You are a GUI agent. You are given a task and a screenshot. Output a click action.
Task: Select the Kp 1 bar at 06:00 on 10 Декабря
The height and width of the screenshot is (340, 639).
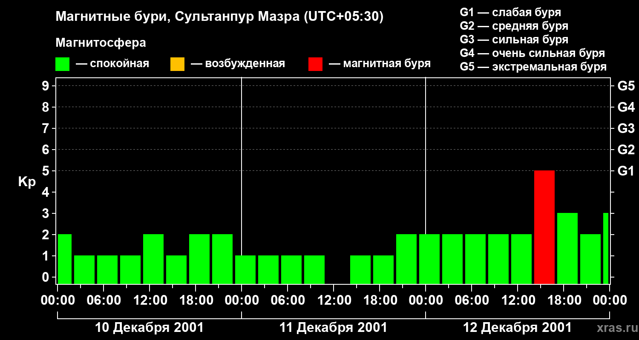click(107, 269)
